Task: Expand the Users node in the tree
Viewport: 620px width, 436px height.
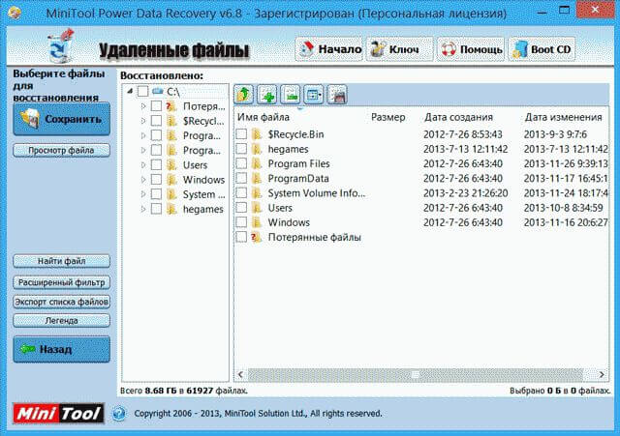Action: (143, 165)
